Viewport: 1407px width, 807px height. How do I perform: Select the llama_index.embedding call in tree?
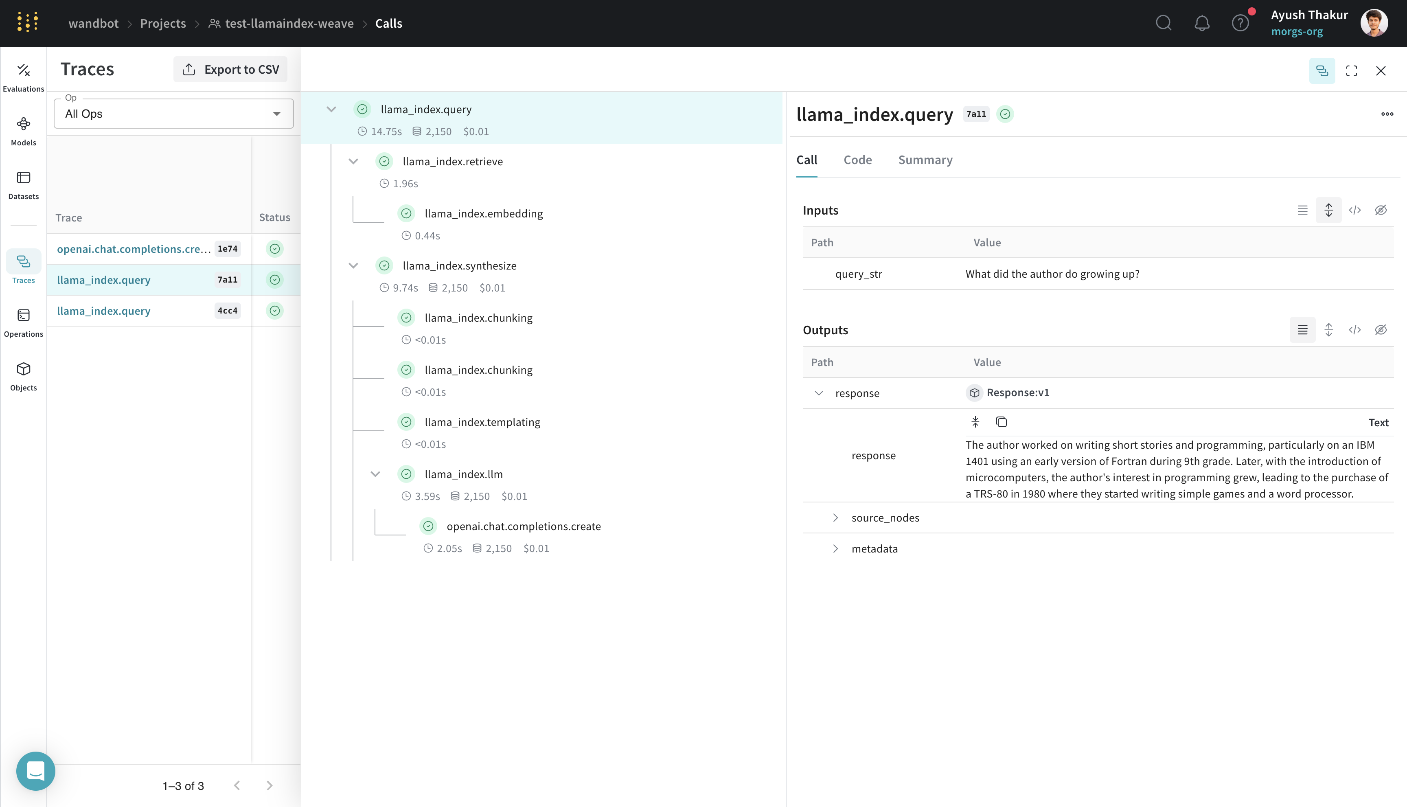coord(483,213)
